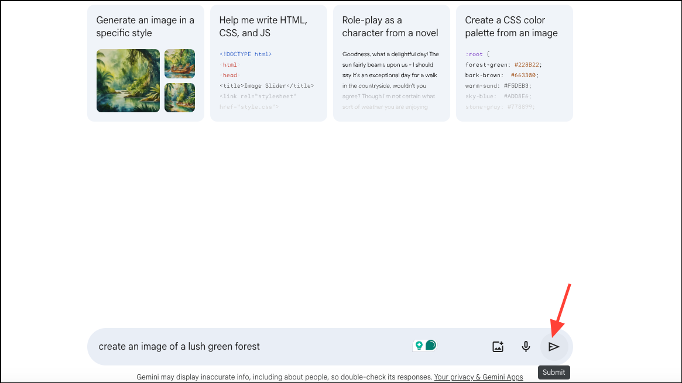Open the upload image icon
Viewport: 682px width, 383px height.
click(x=498, y=347)
